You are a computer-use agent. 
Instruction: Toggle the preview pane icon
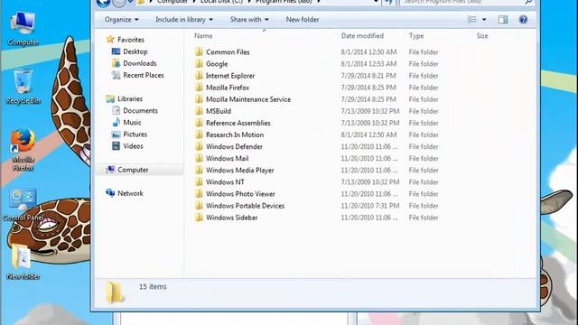pos(503,20)
